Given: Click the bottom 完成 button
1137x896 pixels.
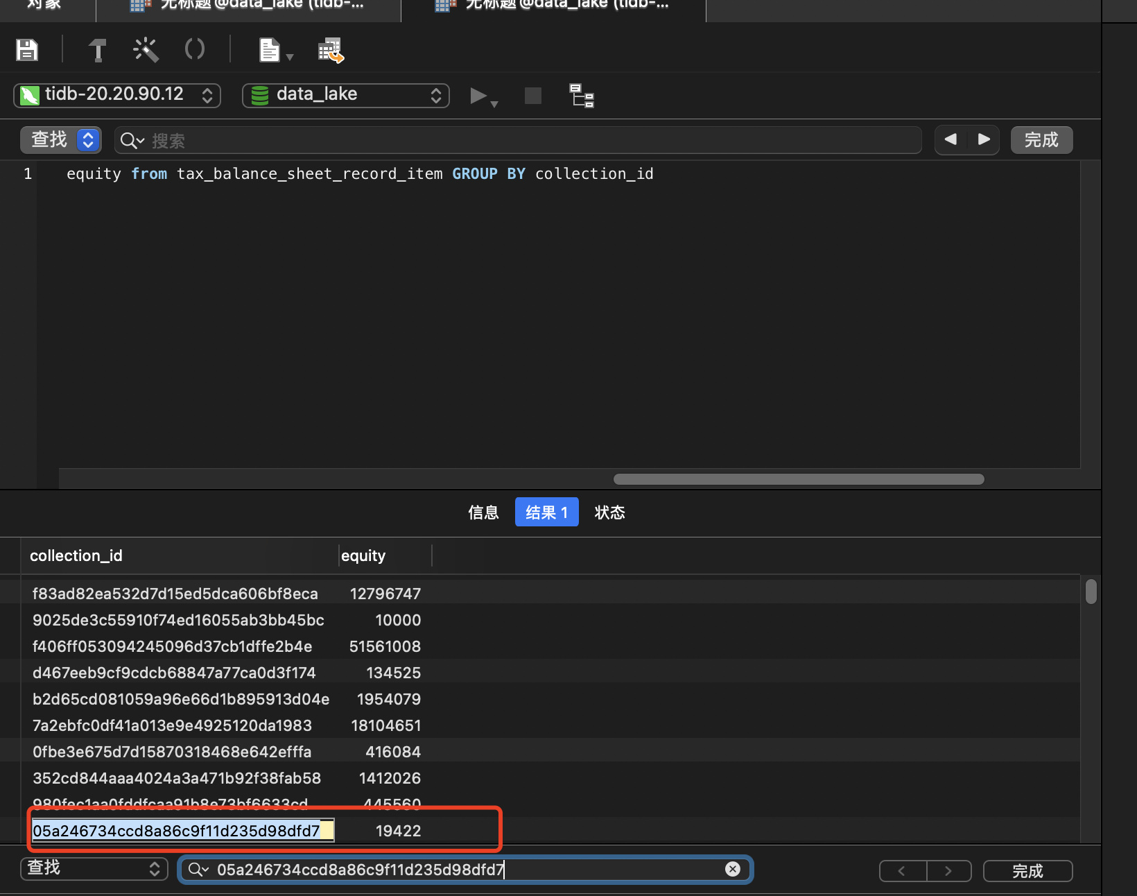Looking at the screenshot, I should coord(1027,870).
